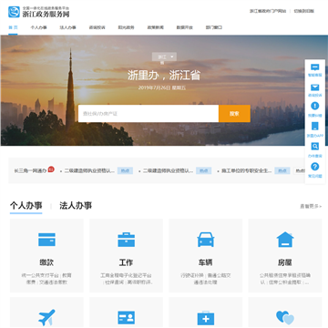
Task: Click the airplane category icon
Action: [x=46, y=318]
